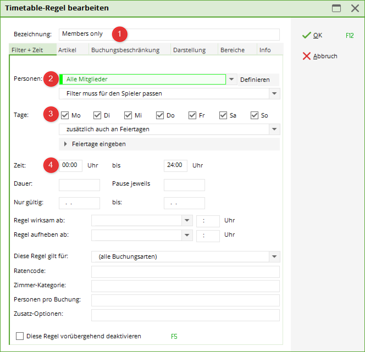Open the Buchungsbeschränkung tab
Screen dimensions: 365x352
[x=125, y=50]
